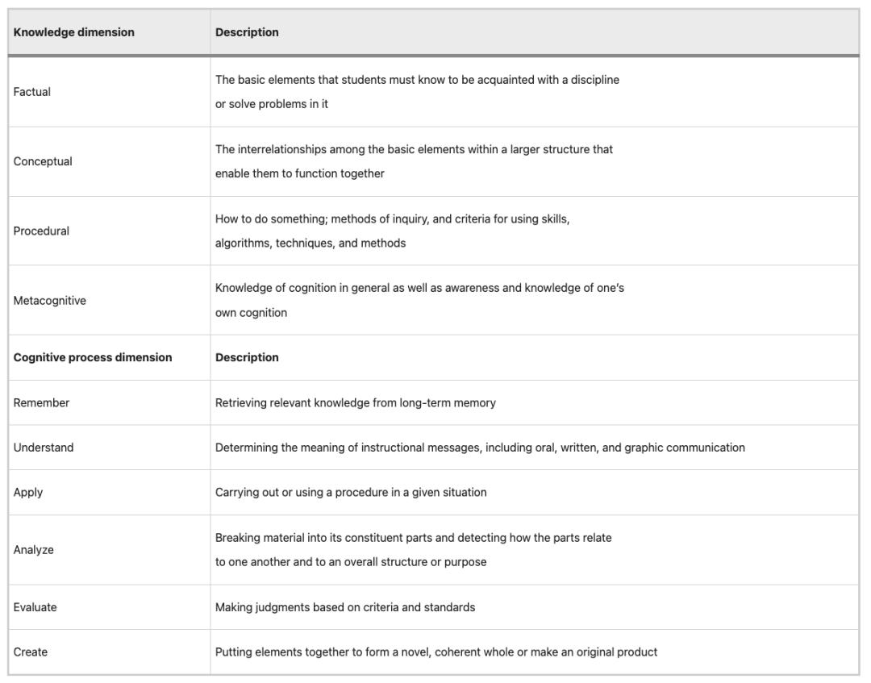Select the Procedural row label
The height and width of the screenshot is (683, 871).
click(x=41, y=231)
